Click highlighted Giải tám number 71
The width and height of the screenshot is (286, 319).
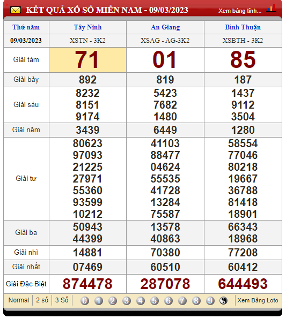[87, 60]
